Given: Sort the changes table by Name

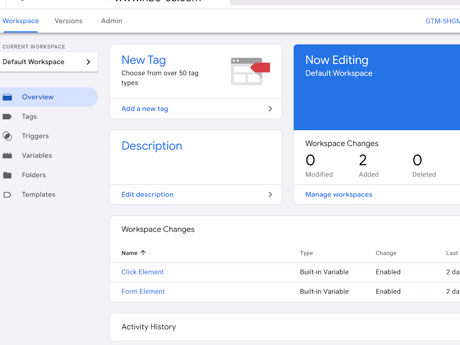Looking at the screenshot, I should (133, 253).
